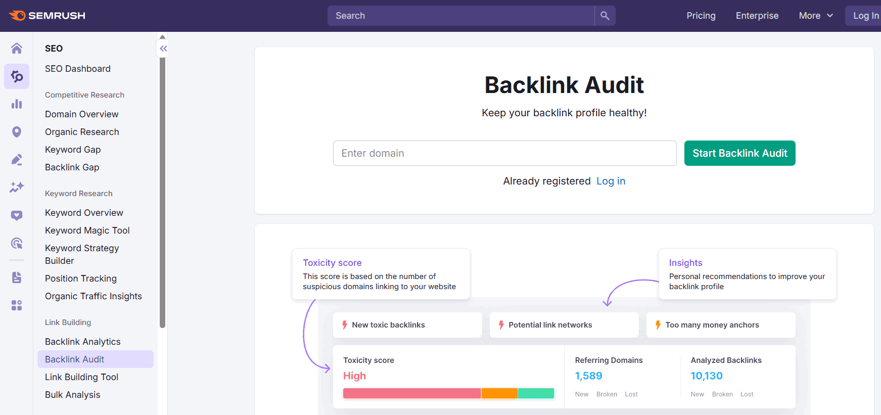
Task: Open Link Building Tool
Action: [82, 377]
